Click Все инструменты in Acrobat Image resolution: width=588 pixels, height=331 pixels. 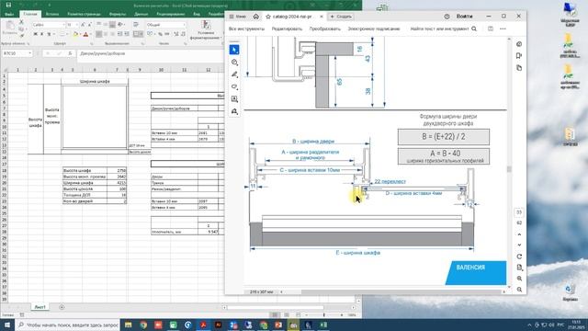[247, 29]
